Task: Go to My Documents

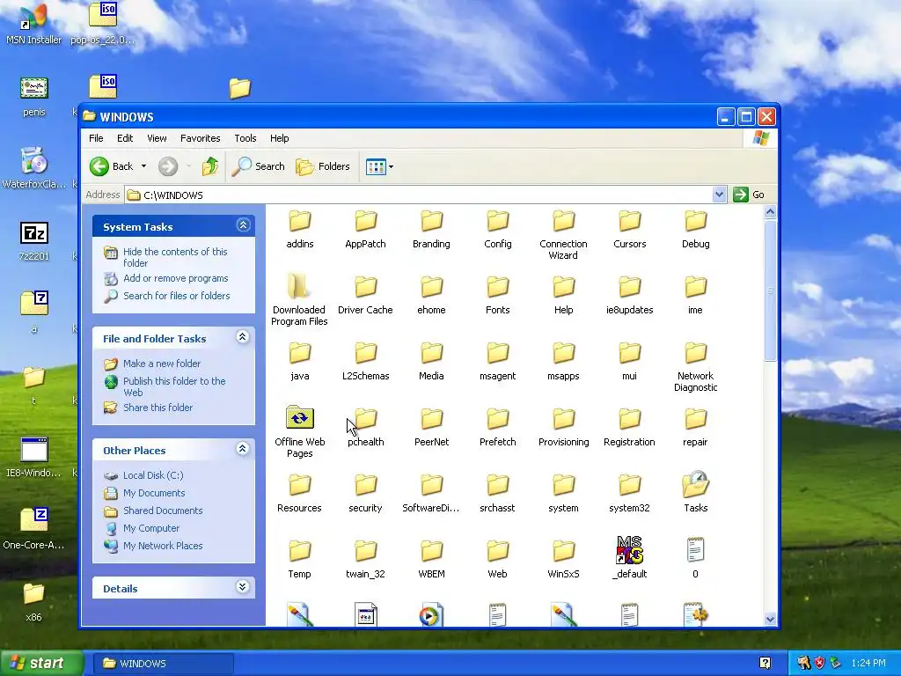Action: [x=154, y=493]
